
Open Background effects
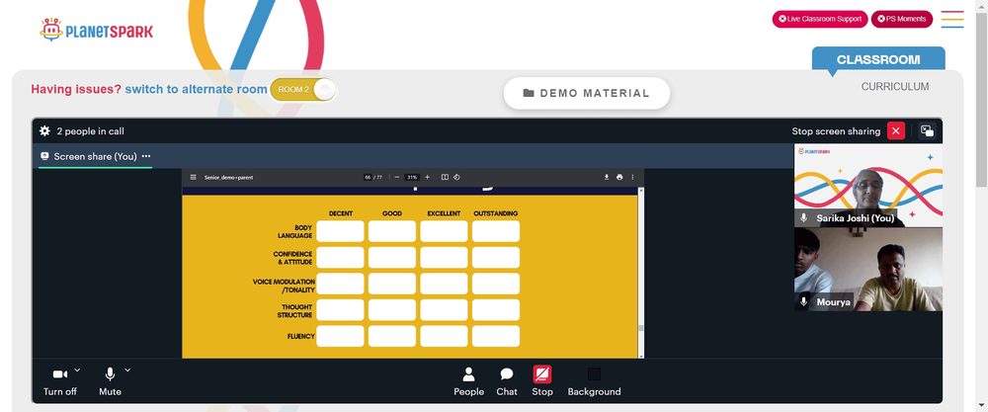[594, 381]
